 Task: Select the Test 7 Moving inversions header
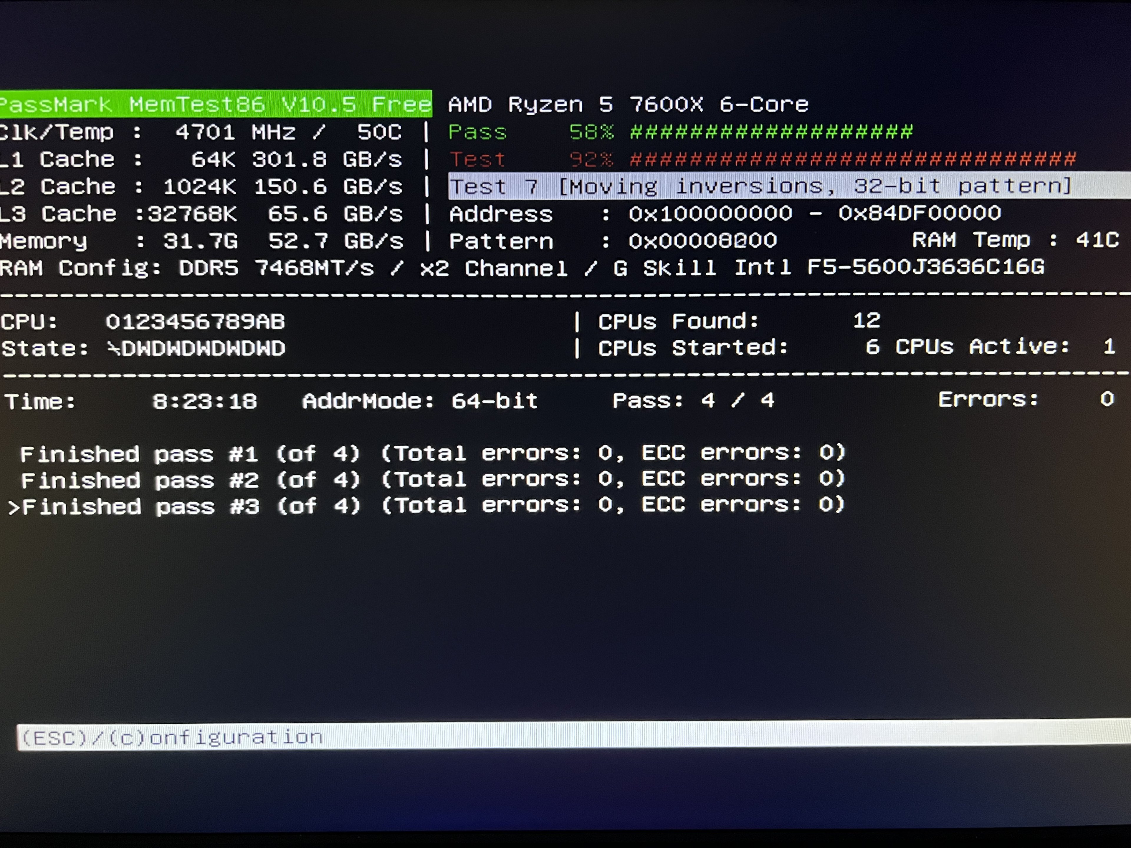(760, 186)
